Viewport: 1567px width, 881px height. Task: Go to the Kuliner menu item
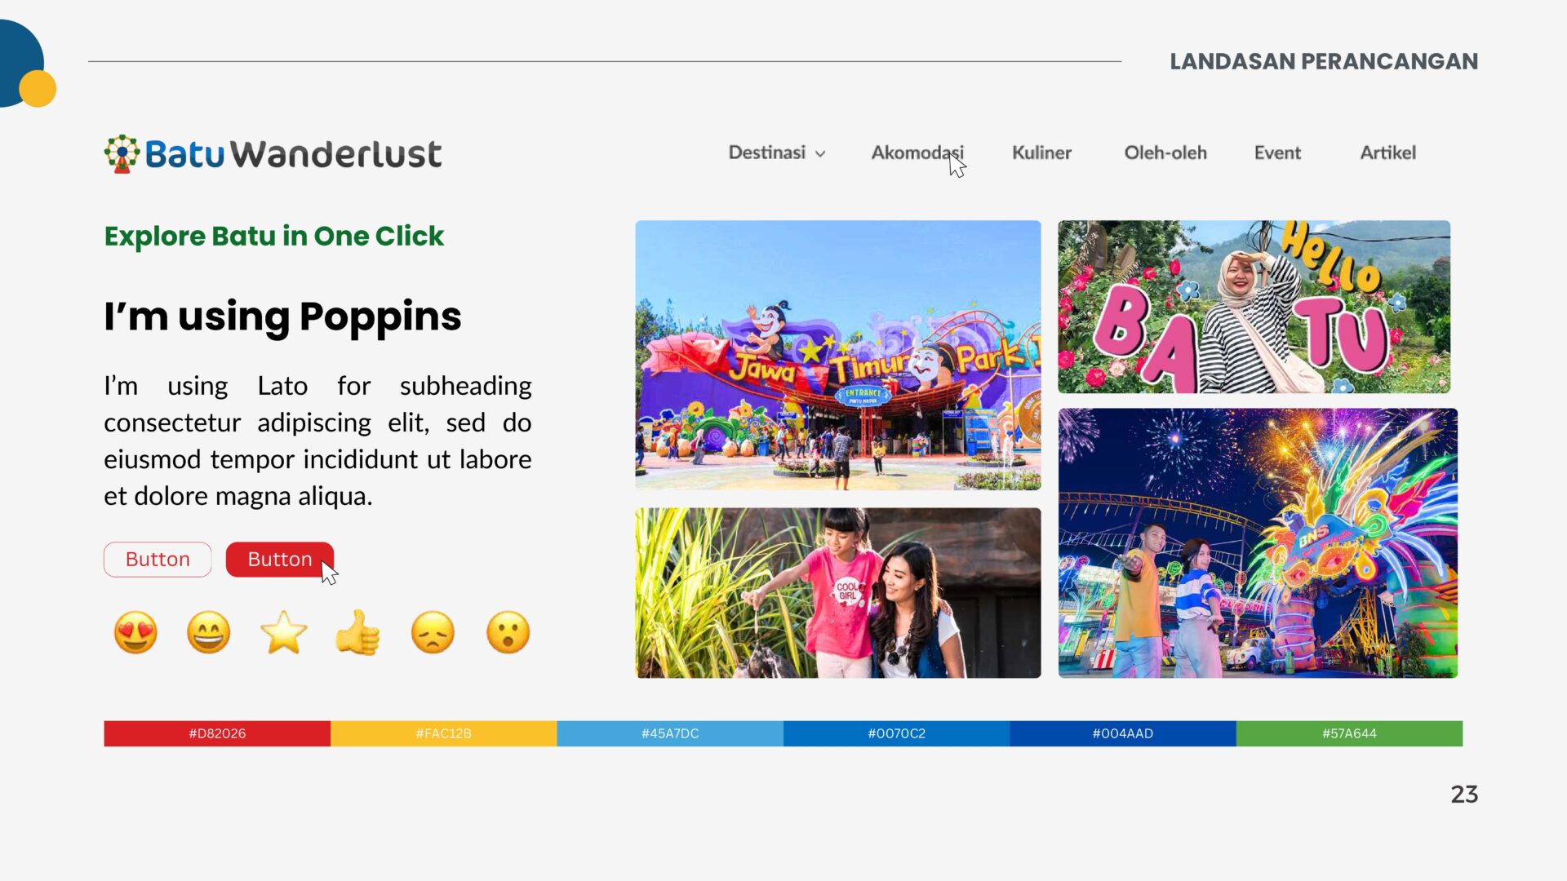tap(1041, 153)
